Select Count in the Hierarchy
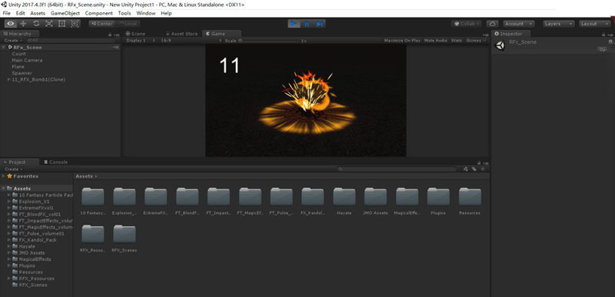 18,54
